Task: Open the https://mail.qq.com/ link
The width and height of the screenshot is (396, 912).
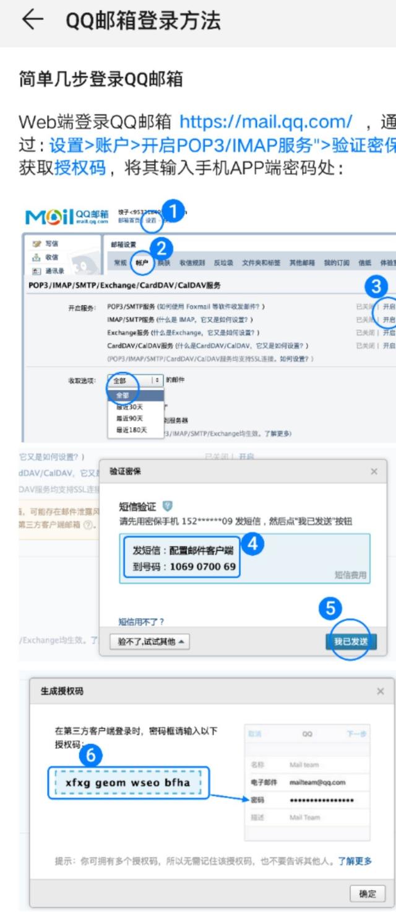Action: click(265, 120)
